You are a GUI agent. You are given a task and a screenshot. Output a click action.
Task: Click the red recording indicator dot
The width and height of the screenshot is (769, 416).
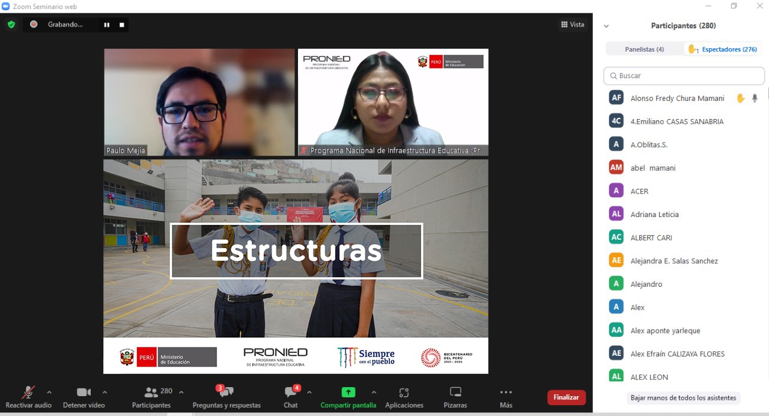pos(34,25)
